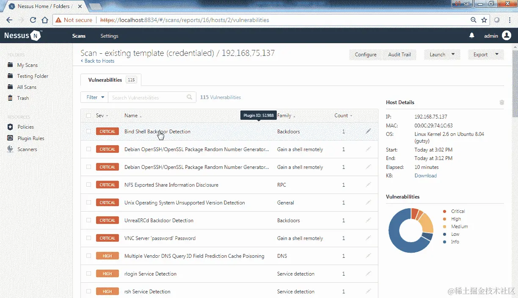Sort by the Family column

pos(286,116)
